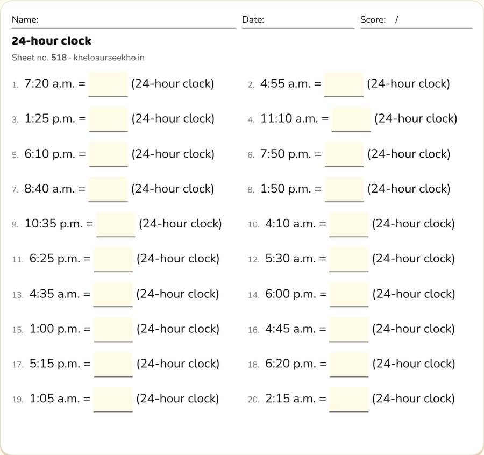Click the '4:35 a.m.' question text
The image size is (484, 455).
coord(55,294)
